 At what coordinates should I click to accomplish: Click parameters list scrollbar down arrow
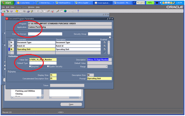pyautogui.click(x=109, y=53)
